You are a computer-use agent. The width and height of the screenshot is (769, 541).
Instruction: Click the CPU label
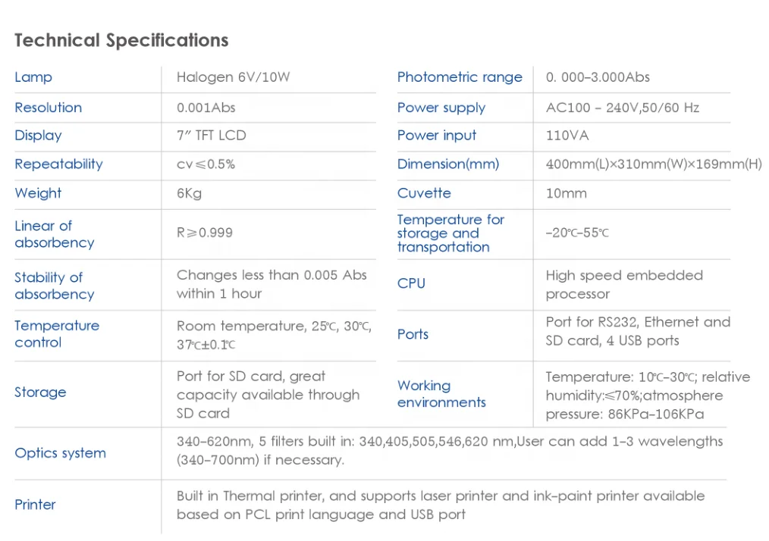point(411,283)
